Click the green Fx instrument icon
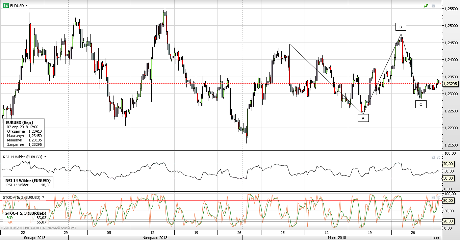 click(x=6, y=6)
